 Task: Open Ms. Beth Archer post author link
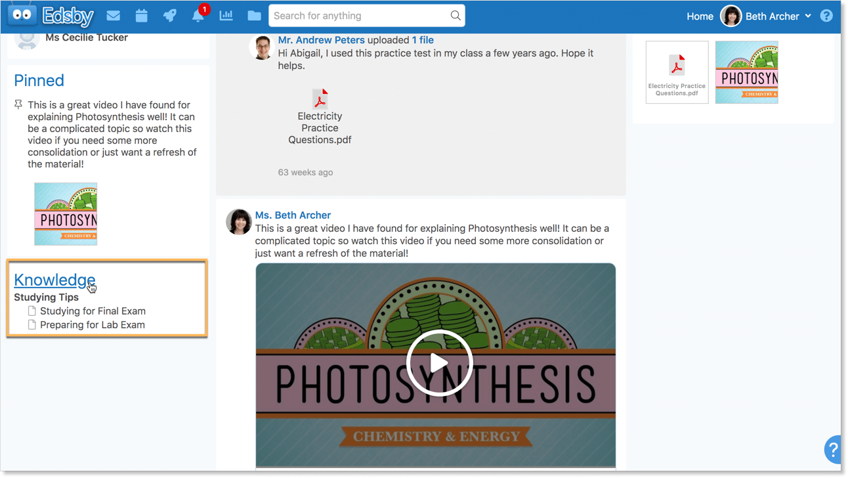[x=293, y=215]
